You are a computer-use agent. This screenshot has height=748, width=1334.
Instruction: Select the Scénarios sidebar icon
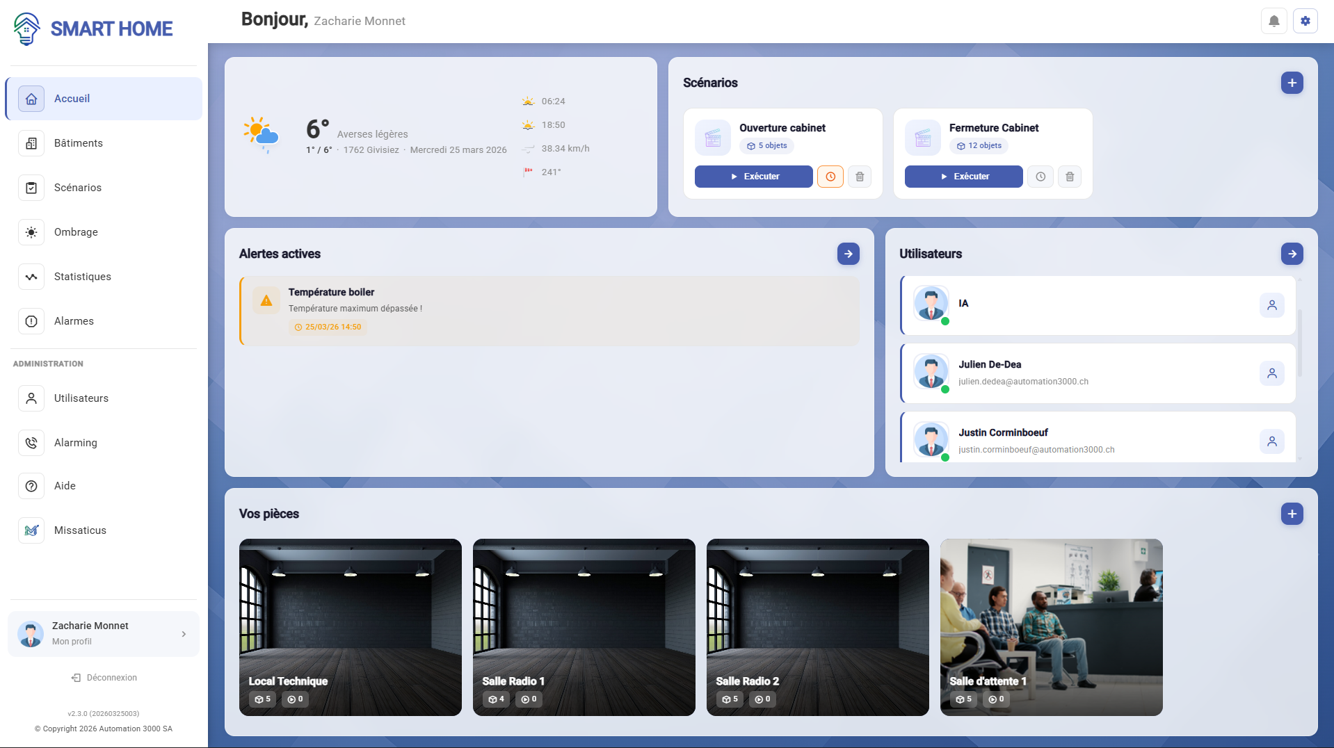click(31, 188)
